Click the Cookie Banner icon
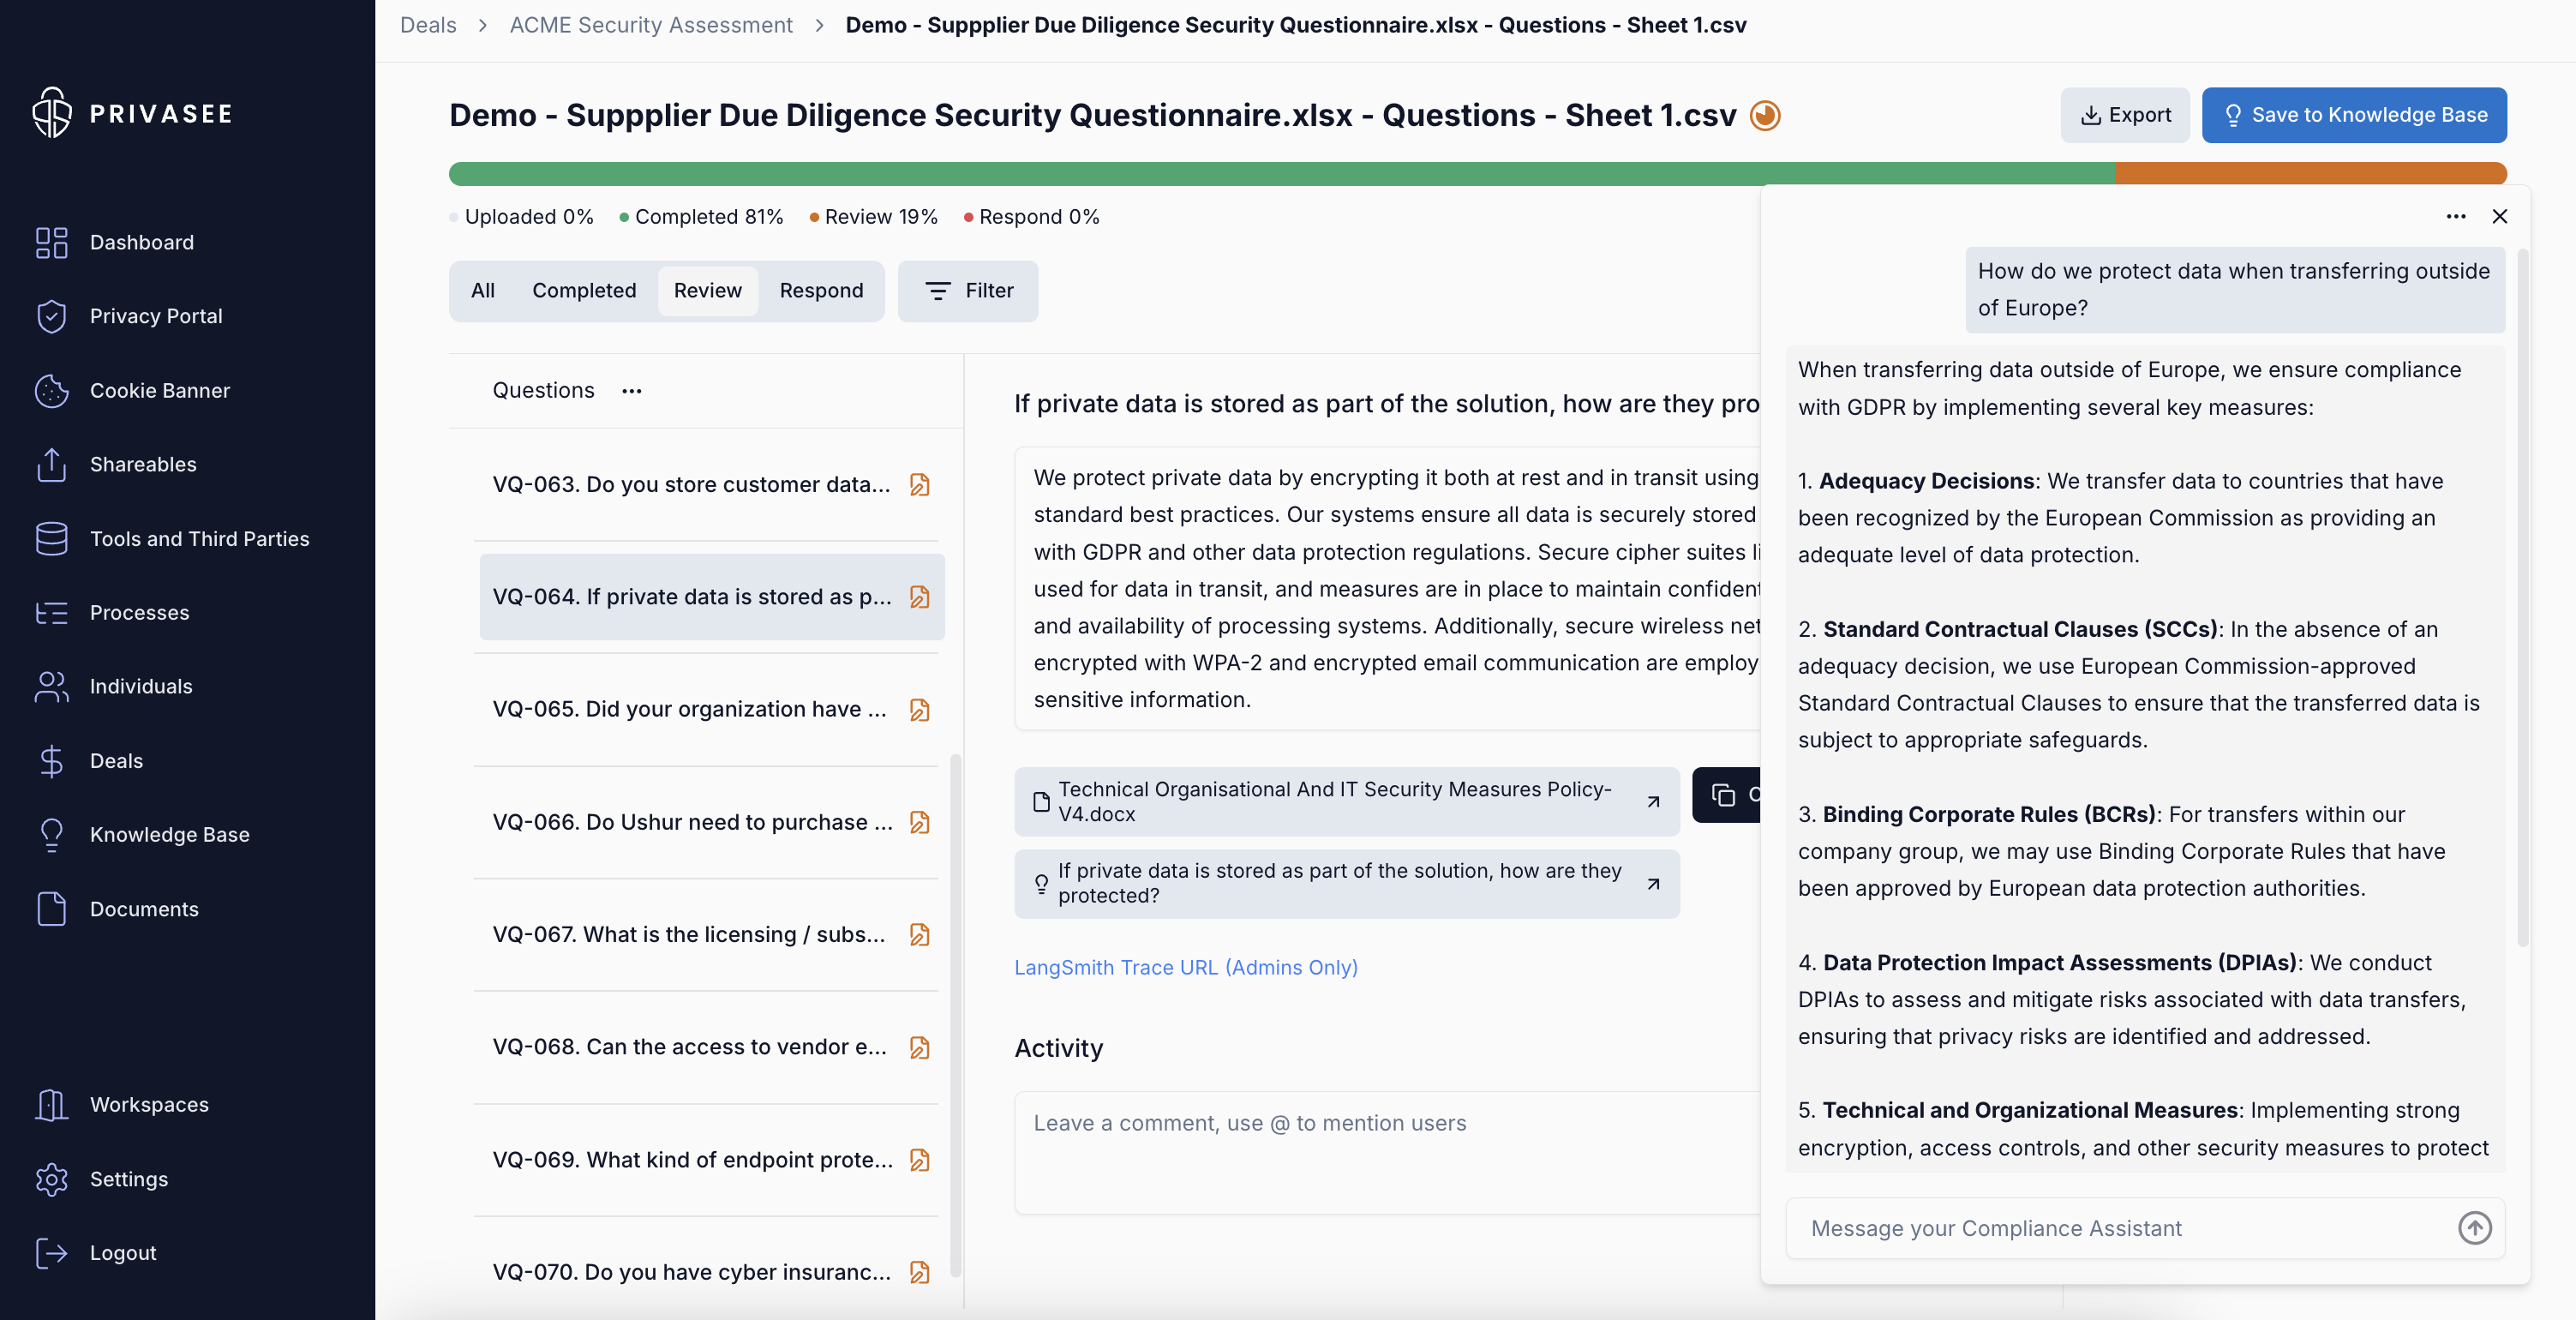The height and width of the screenshot is (1320, 2576). click(51, 390)
